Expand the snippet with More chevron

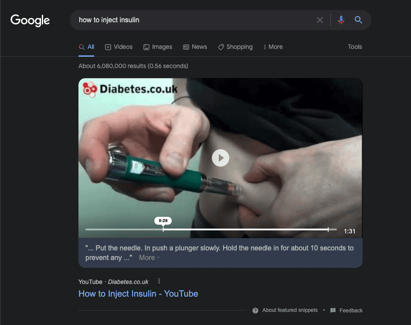click(x=149, y=258)
